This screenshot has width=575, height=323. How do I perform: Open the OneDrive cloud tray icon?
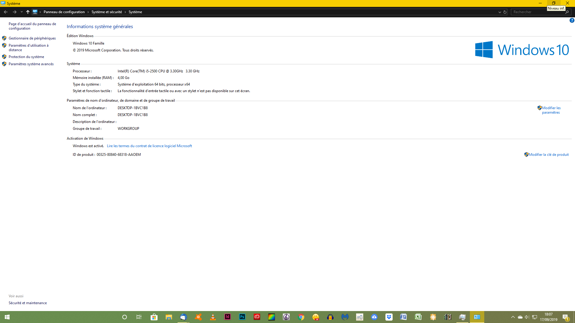coord(520,317)
